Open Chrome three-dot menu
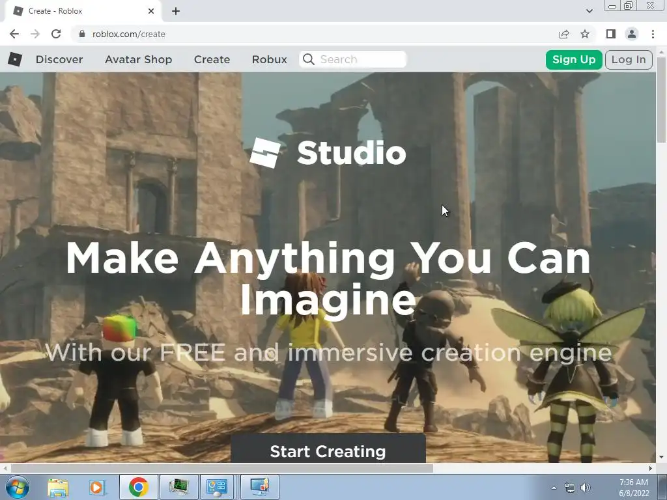 click(x=653, y=34)
